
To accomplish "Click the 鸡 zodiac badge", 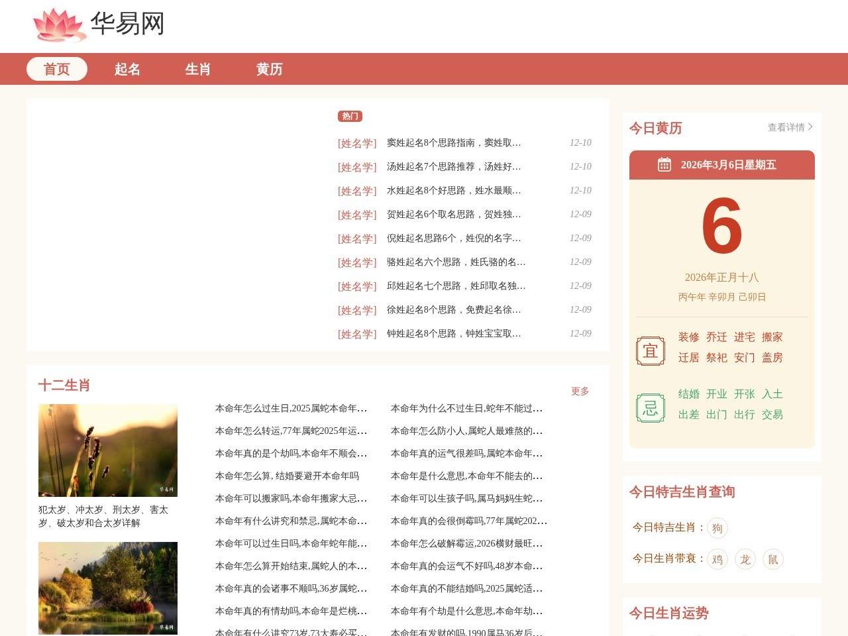I will coord(717,559).
